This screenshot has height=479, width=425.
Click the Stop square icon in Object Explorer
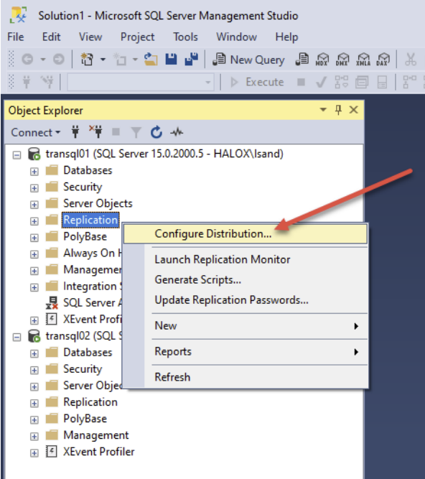(x=116, y=132)
